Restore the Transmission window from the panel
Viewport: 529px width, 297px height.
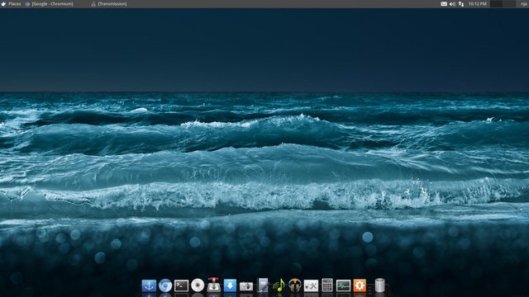coord(109,4)
